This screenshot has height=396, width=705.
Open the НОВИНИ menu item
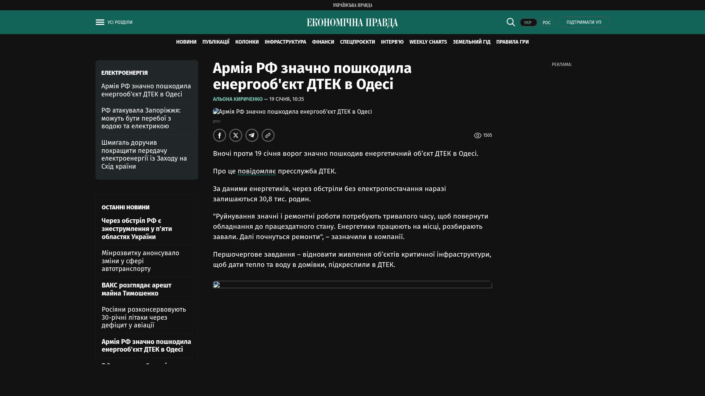pyautogui.click(x=186, y=42)
